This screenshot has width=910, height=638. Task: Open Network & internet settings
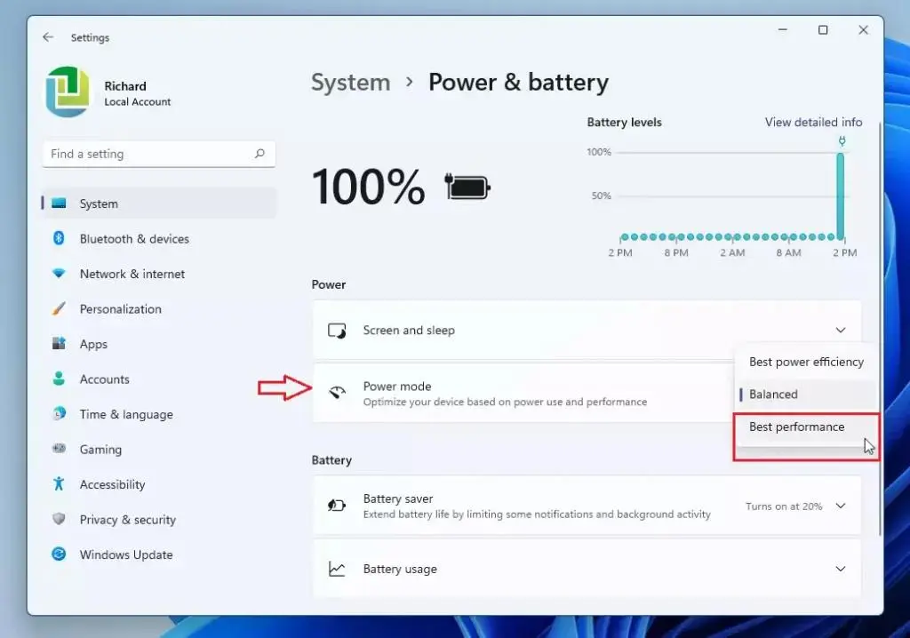(159, 274)
